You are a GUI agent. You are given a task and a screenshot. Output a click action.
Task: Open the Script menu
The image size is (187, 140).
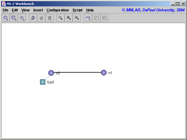(77, 10)
